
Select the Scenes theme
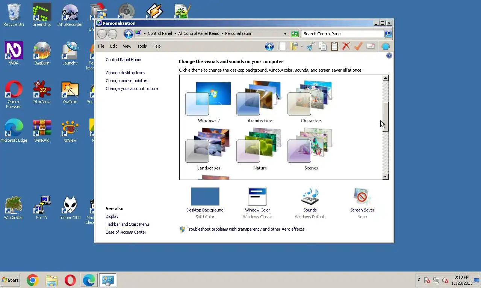(311, 149)
